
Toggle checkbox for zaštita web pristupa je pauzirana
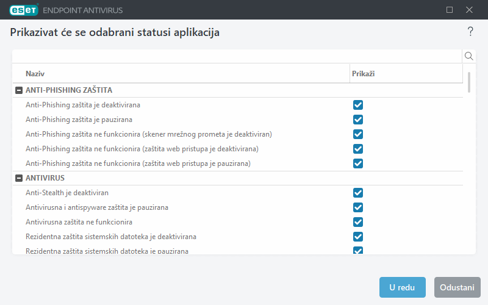click(x=358, y=163)
